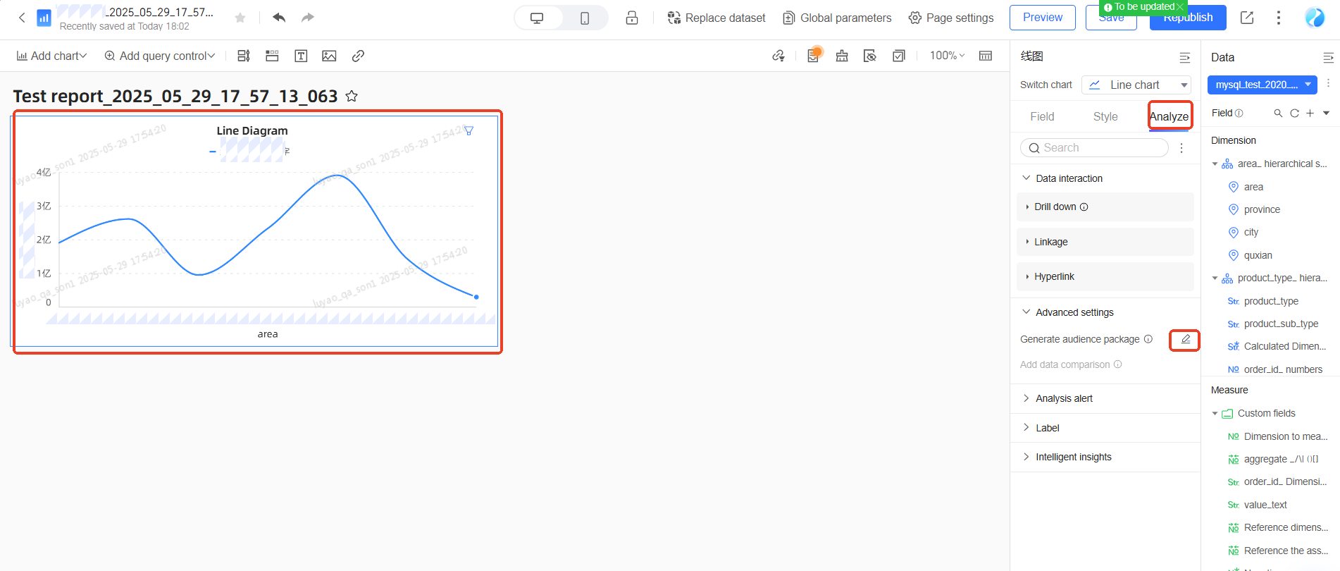This screenshot has height=571, width=1340.
Task: Click the endpoint on the line chart
Action: pos(476,297)
